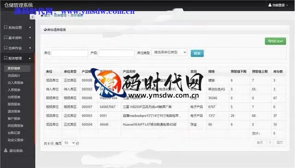Open the rows-per-page dropdown showing 10
295x168 pixels.
tap(69, 143)
